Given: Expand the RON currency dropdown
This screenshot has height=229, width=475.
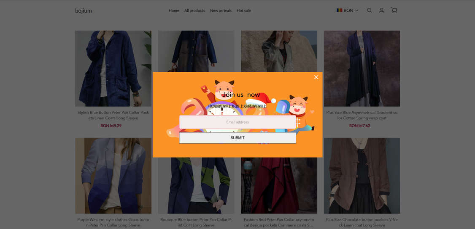Looking at the screenshot, I should (348, 10).
